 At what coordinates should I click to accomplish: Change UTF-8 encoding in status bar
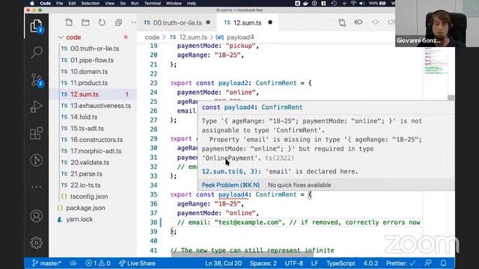294,263
